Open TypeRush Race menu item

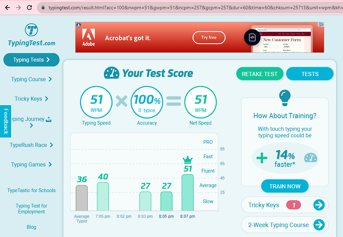coord(28,145)
